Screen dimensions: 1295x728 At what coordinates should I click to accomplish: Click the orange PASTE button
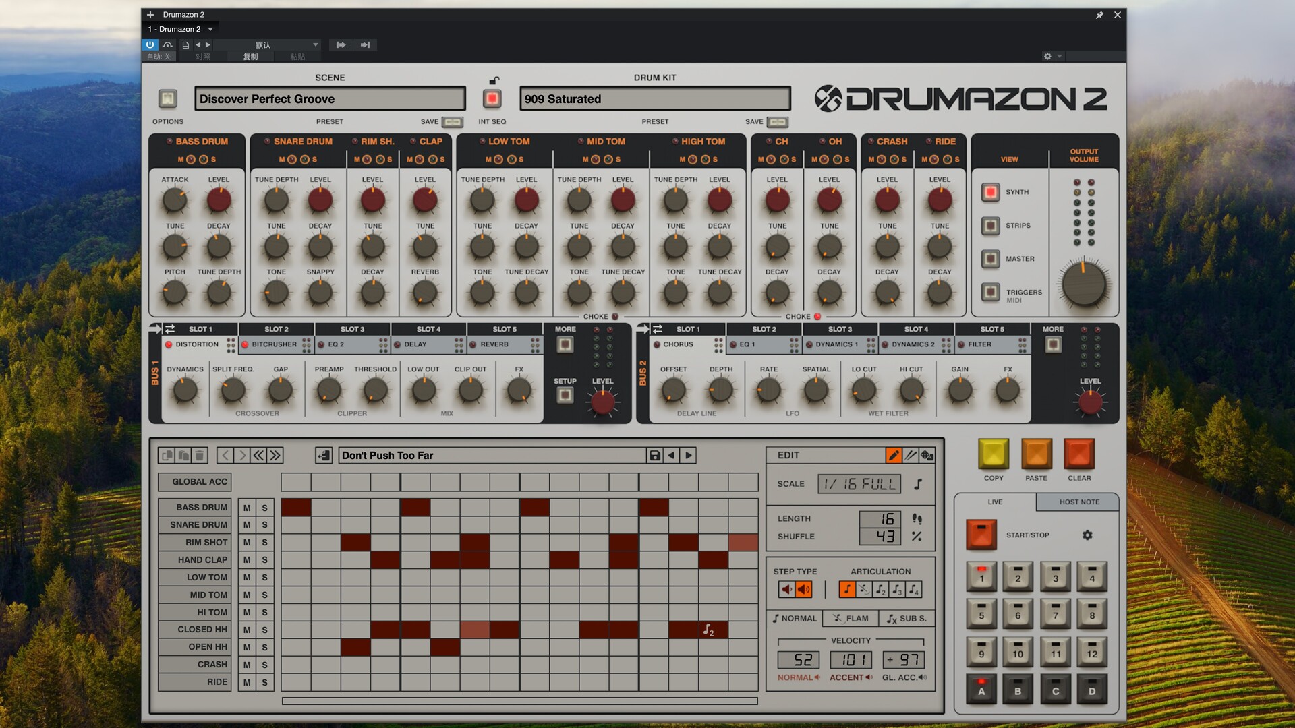click(x=1037, y=454)
